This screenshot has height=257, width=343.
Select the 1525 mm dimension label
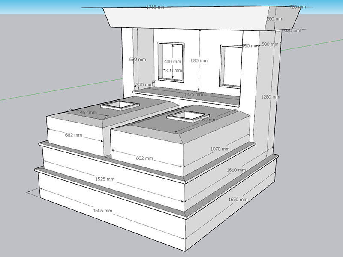point(105,179)
